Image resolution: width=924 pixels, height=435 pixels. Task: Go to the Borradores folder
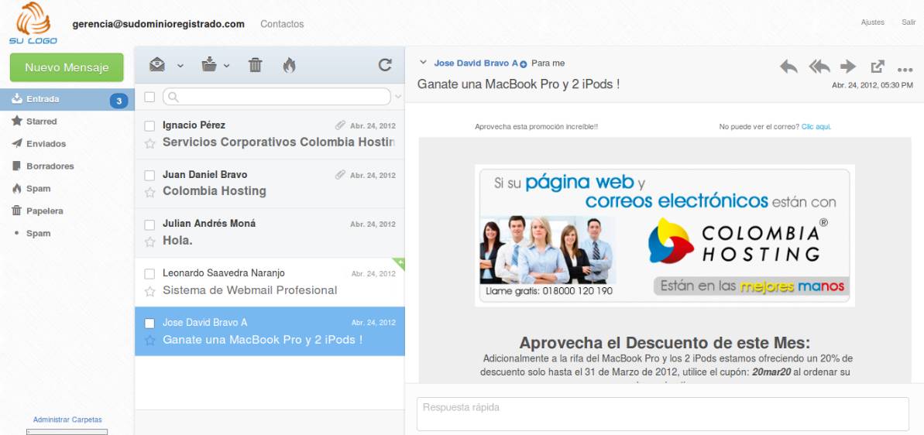click(x=50, y=166)
